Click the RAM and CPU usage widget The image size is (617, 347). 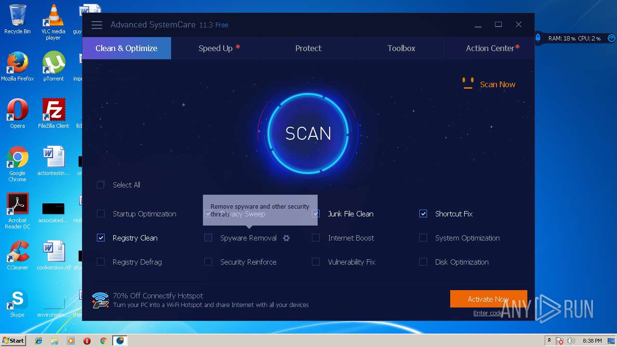tap(574, 38)
